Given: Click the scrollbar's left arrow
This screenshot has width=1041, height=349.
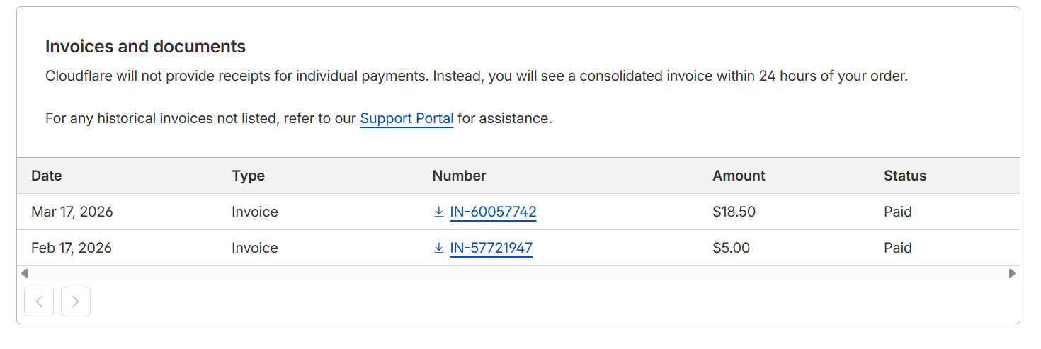Looking at the screenshot, I should [x=24, y=273].
